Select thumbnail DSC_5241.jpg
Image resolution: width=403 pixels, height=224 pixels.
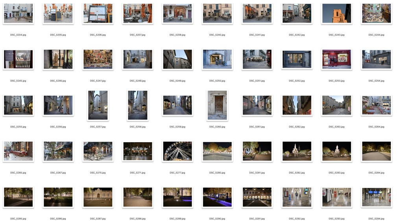coord(257,13)
